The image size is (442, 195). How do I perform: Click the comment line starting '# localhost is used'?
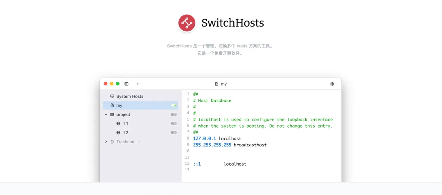pyautogui.click(x=263, y=120)
